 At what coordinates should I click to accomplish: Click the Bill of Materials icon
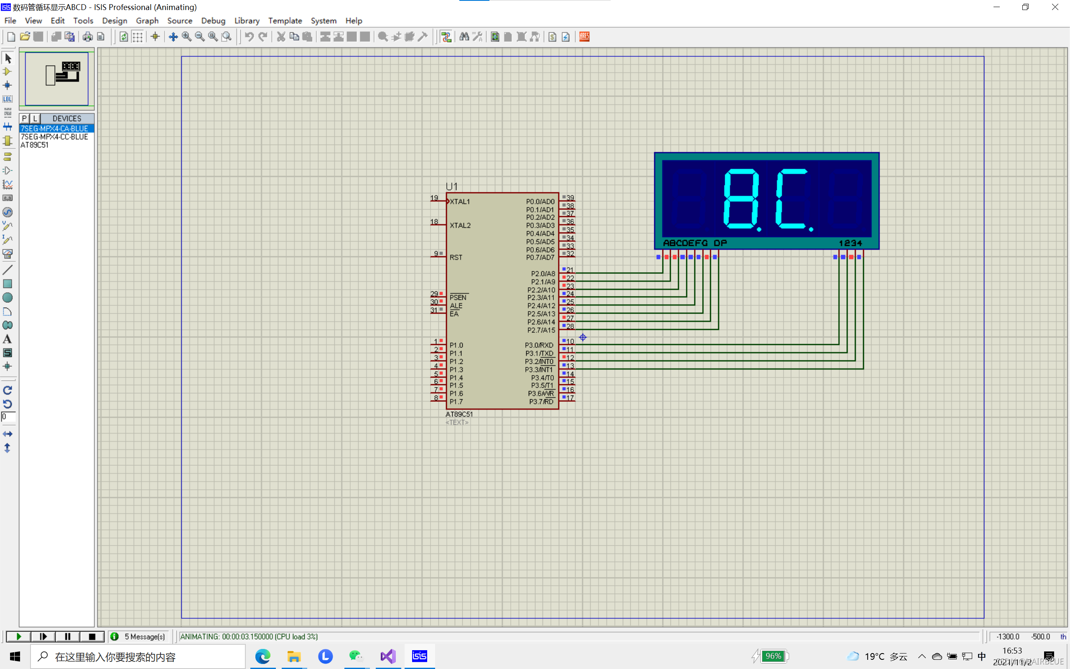tap(552, 37)
